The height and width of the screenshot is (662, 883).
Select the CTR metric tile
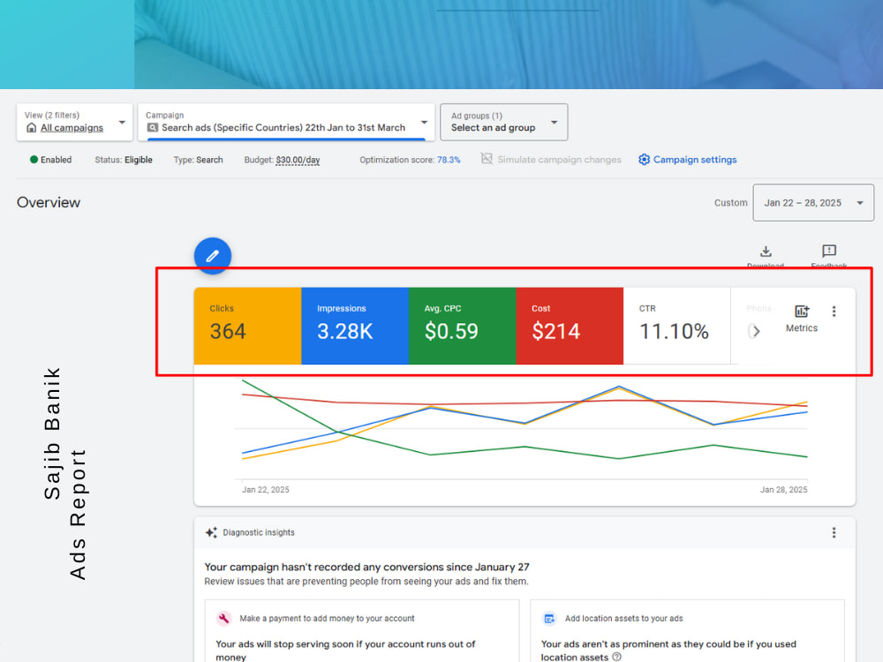(x=677, y=326)
